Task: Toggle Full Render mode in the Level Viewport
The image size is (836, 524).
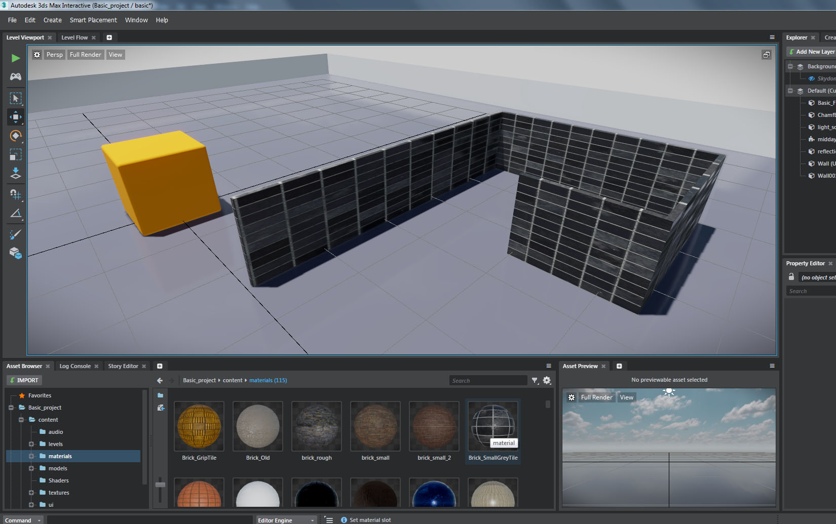Action: point(85,54)
